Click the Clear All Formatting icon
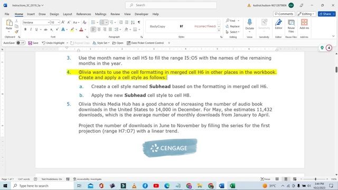 [84, 22]
